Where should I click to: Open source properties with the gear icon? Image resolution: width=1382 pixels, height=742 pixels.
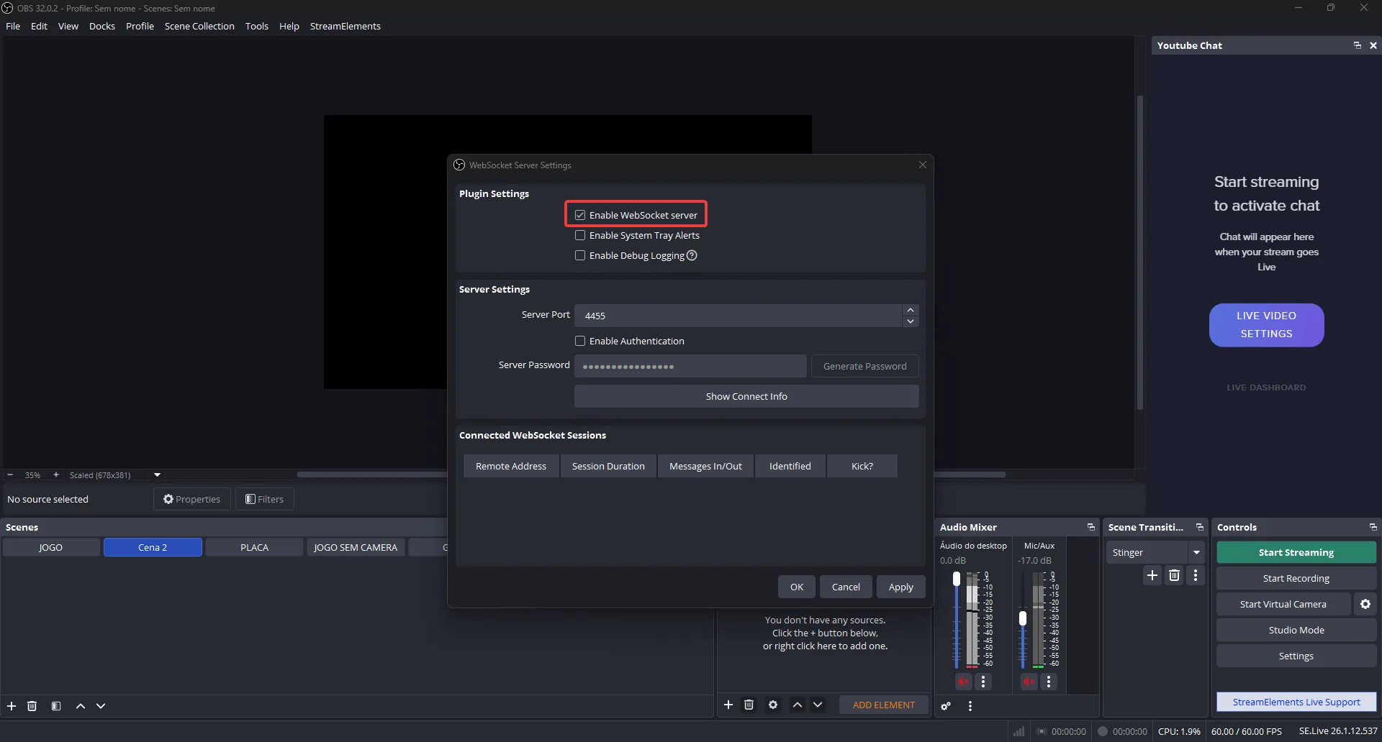coord(773,705)
